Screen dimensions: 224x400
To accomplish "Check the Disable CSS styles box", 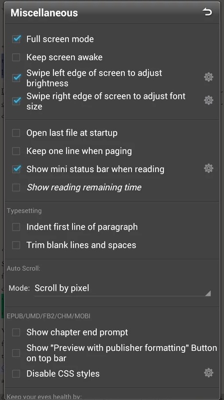I will click(x=16, y=373).
